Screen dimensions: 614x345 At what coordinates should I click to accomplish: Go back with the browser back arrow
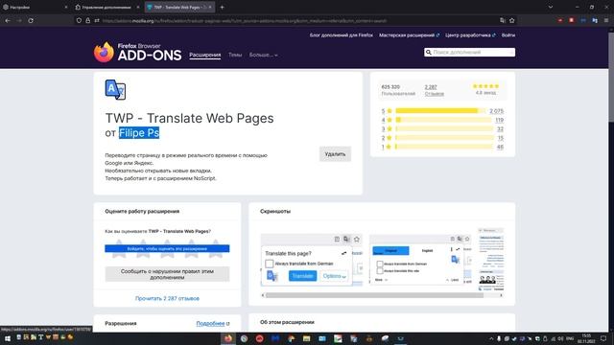tap(8, 20)
